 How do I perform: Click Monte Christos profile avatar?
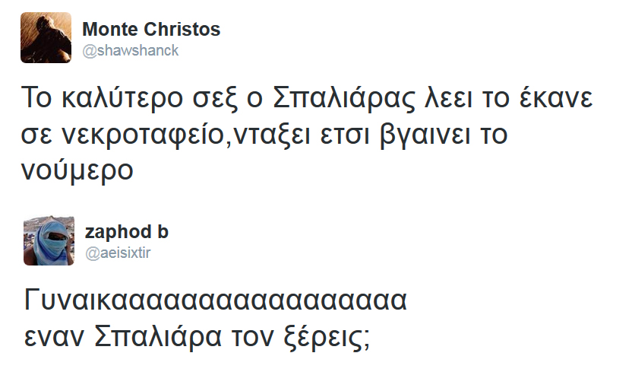45,39
